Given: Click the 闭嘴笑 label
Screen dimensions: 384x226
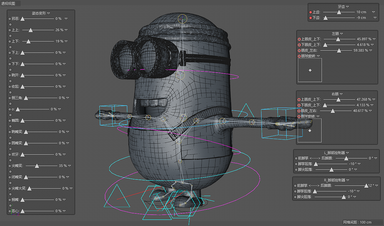Looking at the screenshot, I should 18,177.
